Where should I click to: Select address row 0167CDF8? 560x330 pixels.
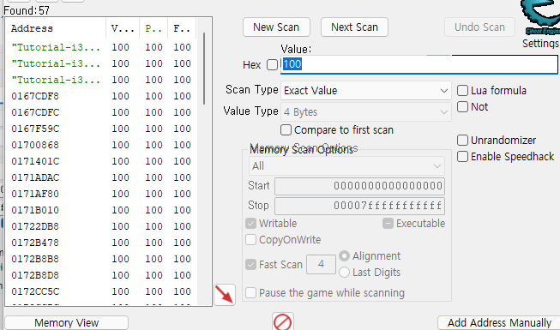pos(101,96)
